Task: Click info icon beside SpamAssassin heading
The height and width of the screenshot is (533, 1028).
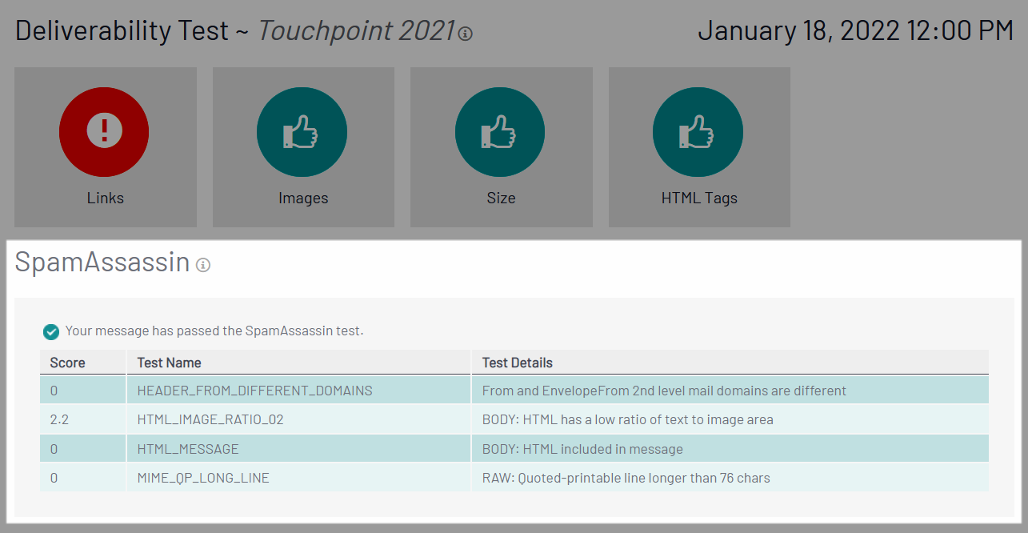Action: pos(203,265)
